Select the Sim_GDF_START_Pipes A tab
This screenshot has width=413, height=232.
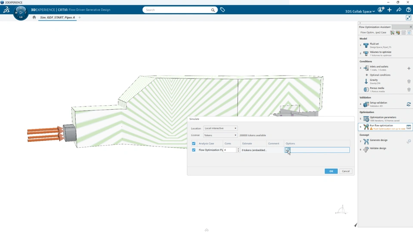tap(57, 17)
